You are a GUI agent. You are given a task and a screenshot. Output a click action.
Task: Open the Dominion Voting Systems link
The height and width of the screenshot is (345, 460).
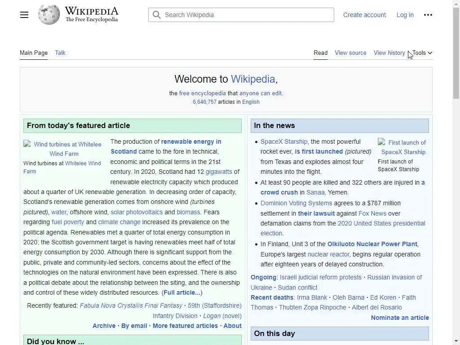296,203
